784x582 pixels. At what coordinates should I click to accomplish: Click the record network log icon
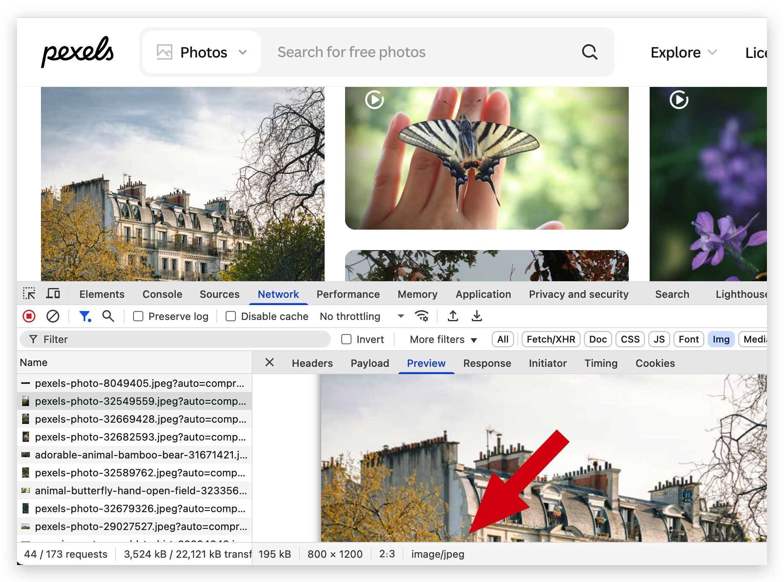[x=29, y=316]
